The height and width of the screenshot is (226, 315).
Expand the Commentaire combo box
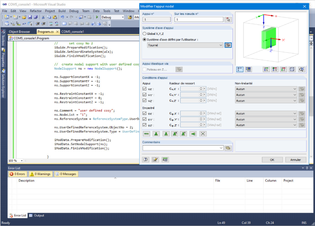[x=221, y=148]
